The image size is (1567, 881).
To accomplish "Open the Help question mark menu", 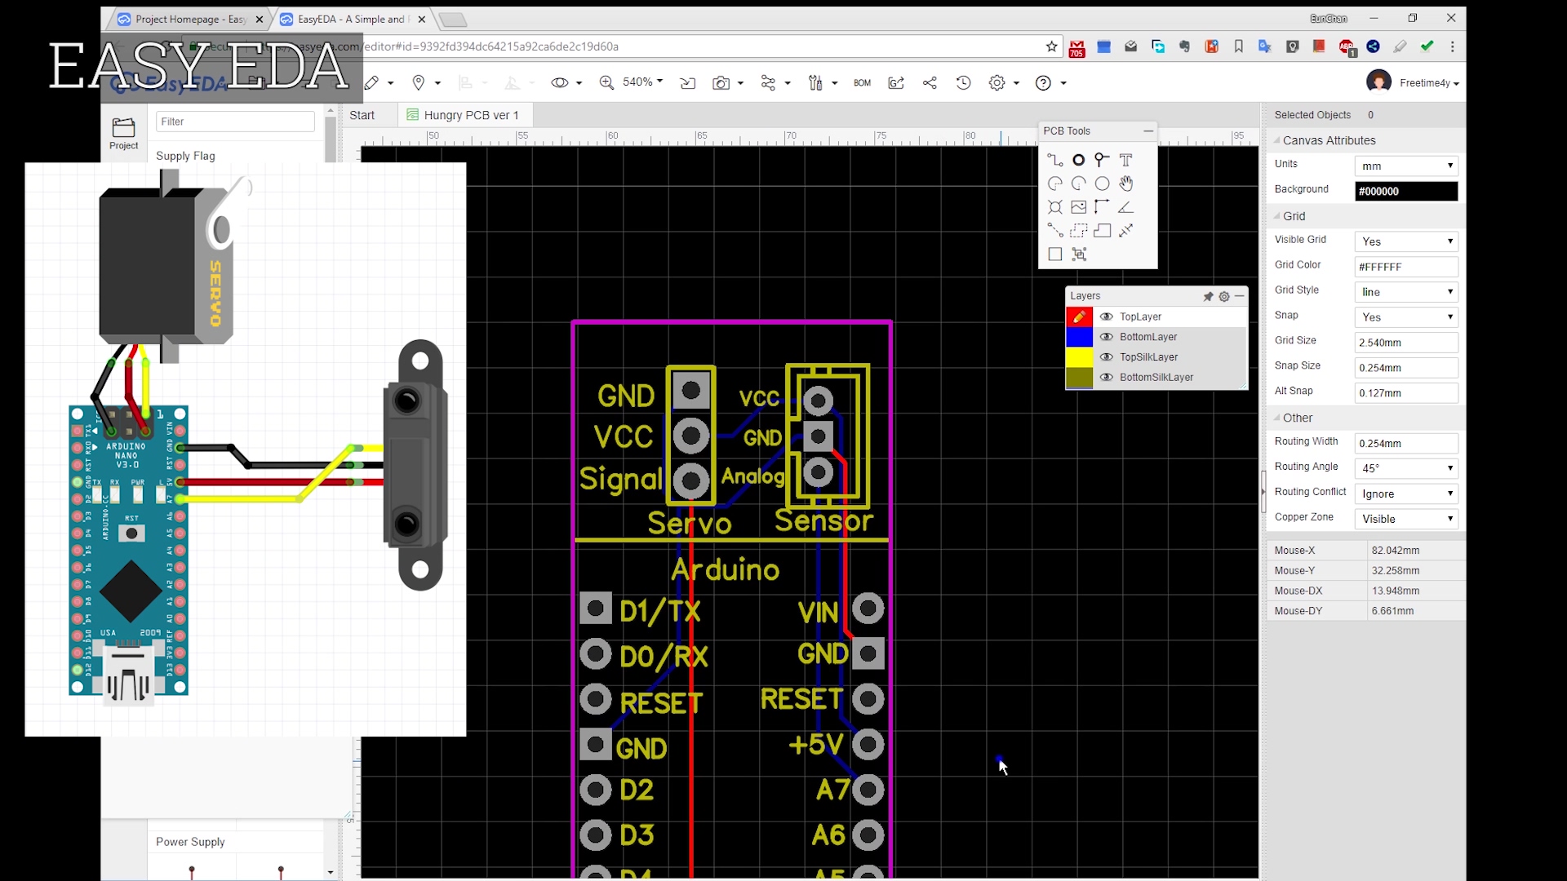I will [x=1050, y=82].
